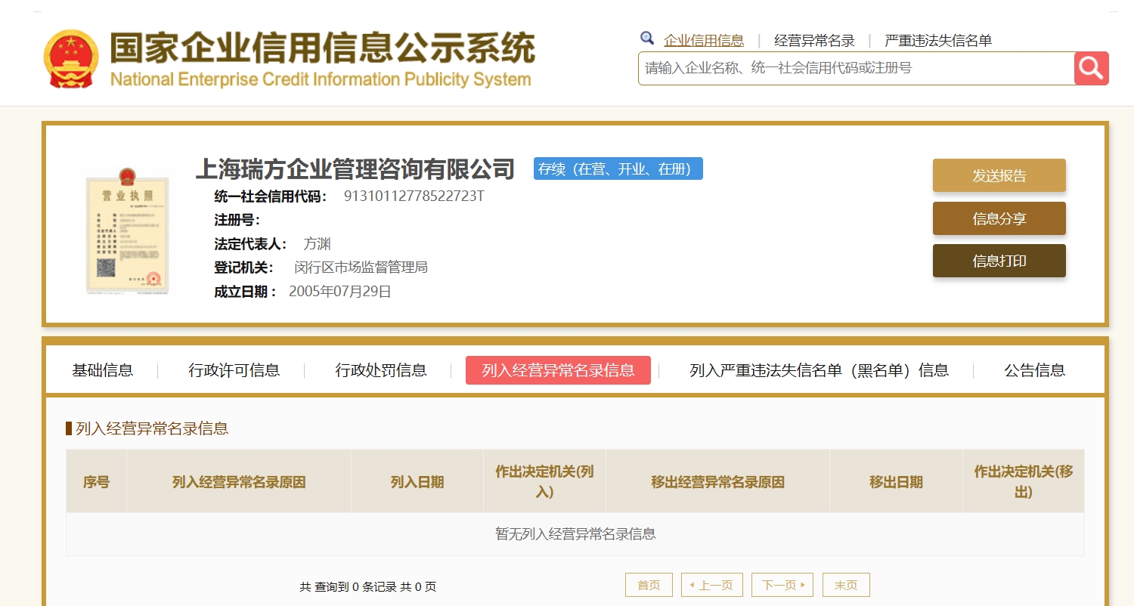Click the national emblem logo
This screenshot has width=1134, height=606.
(71, 59)
